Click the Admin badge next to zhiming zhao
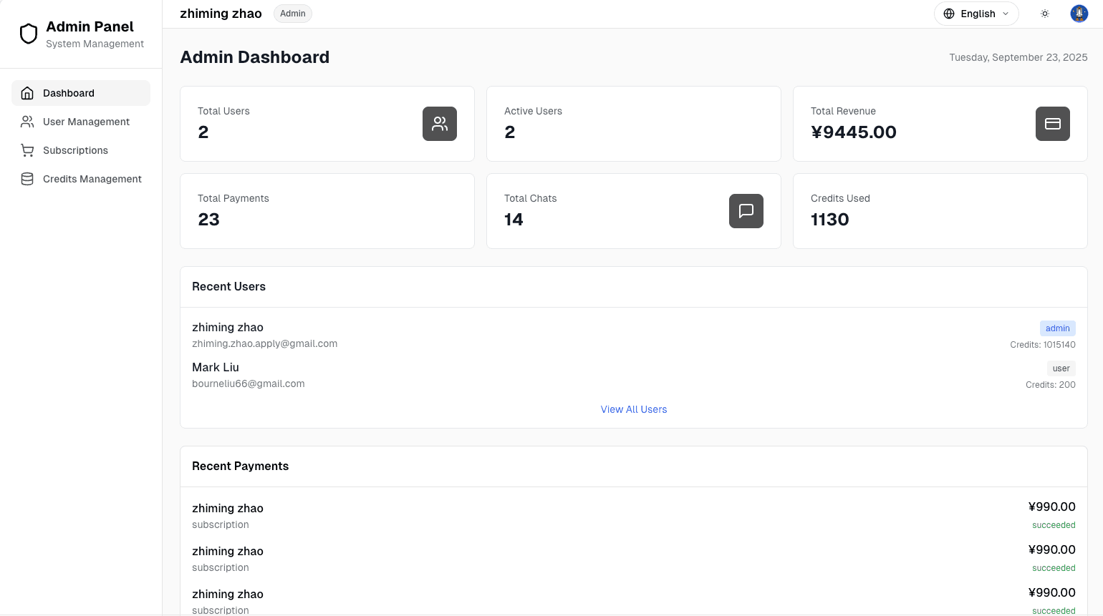 point(292,13)
